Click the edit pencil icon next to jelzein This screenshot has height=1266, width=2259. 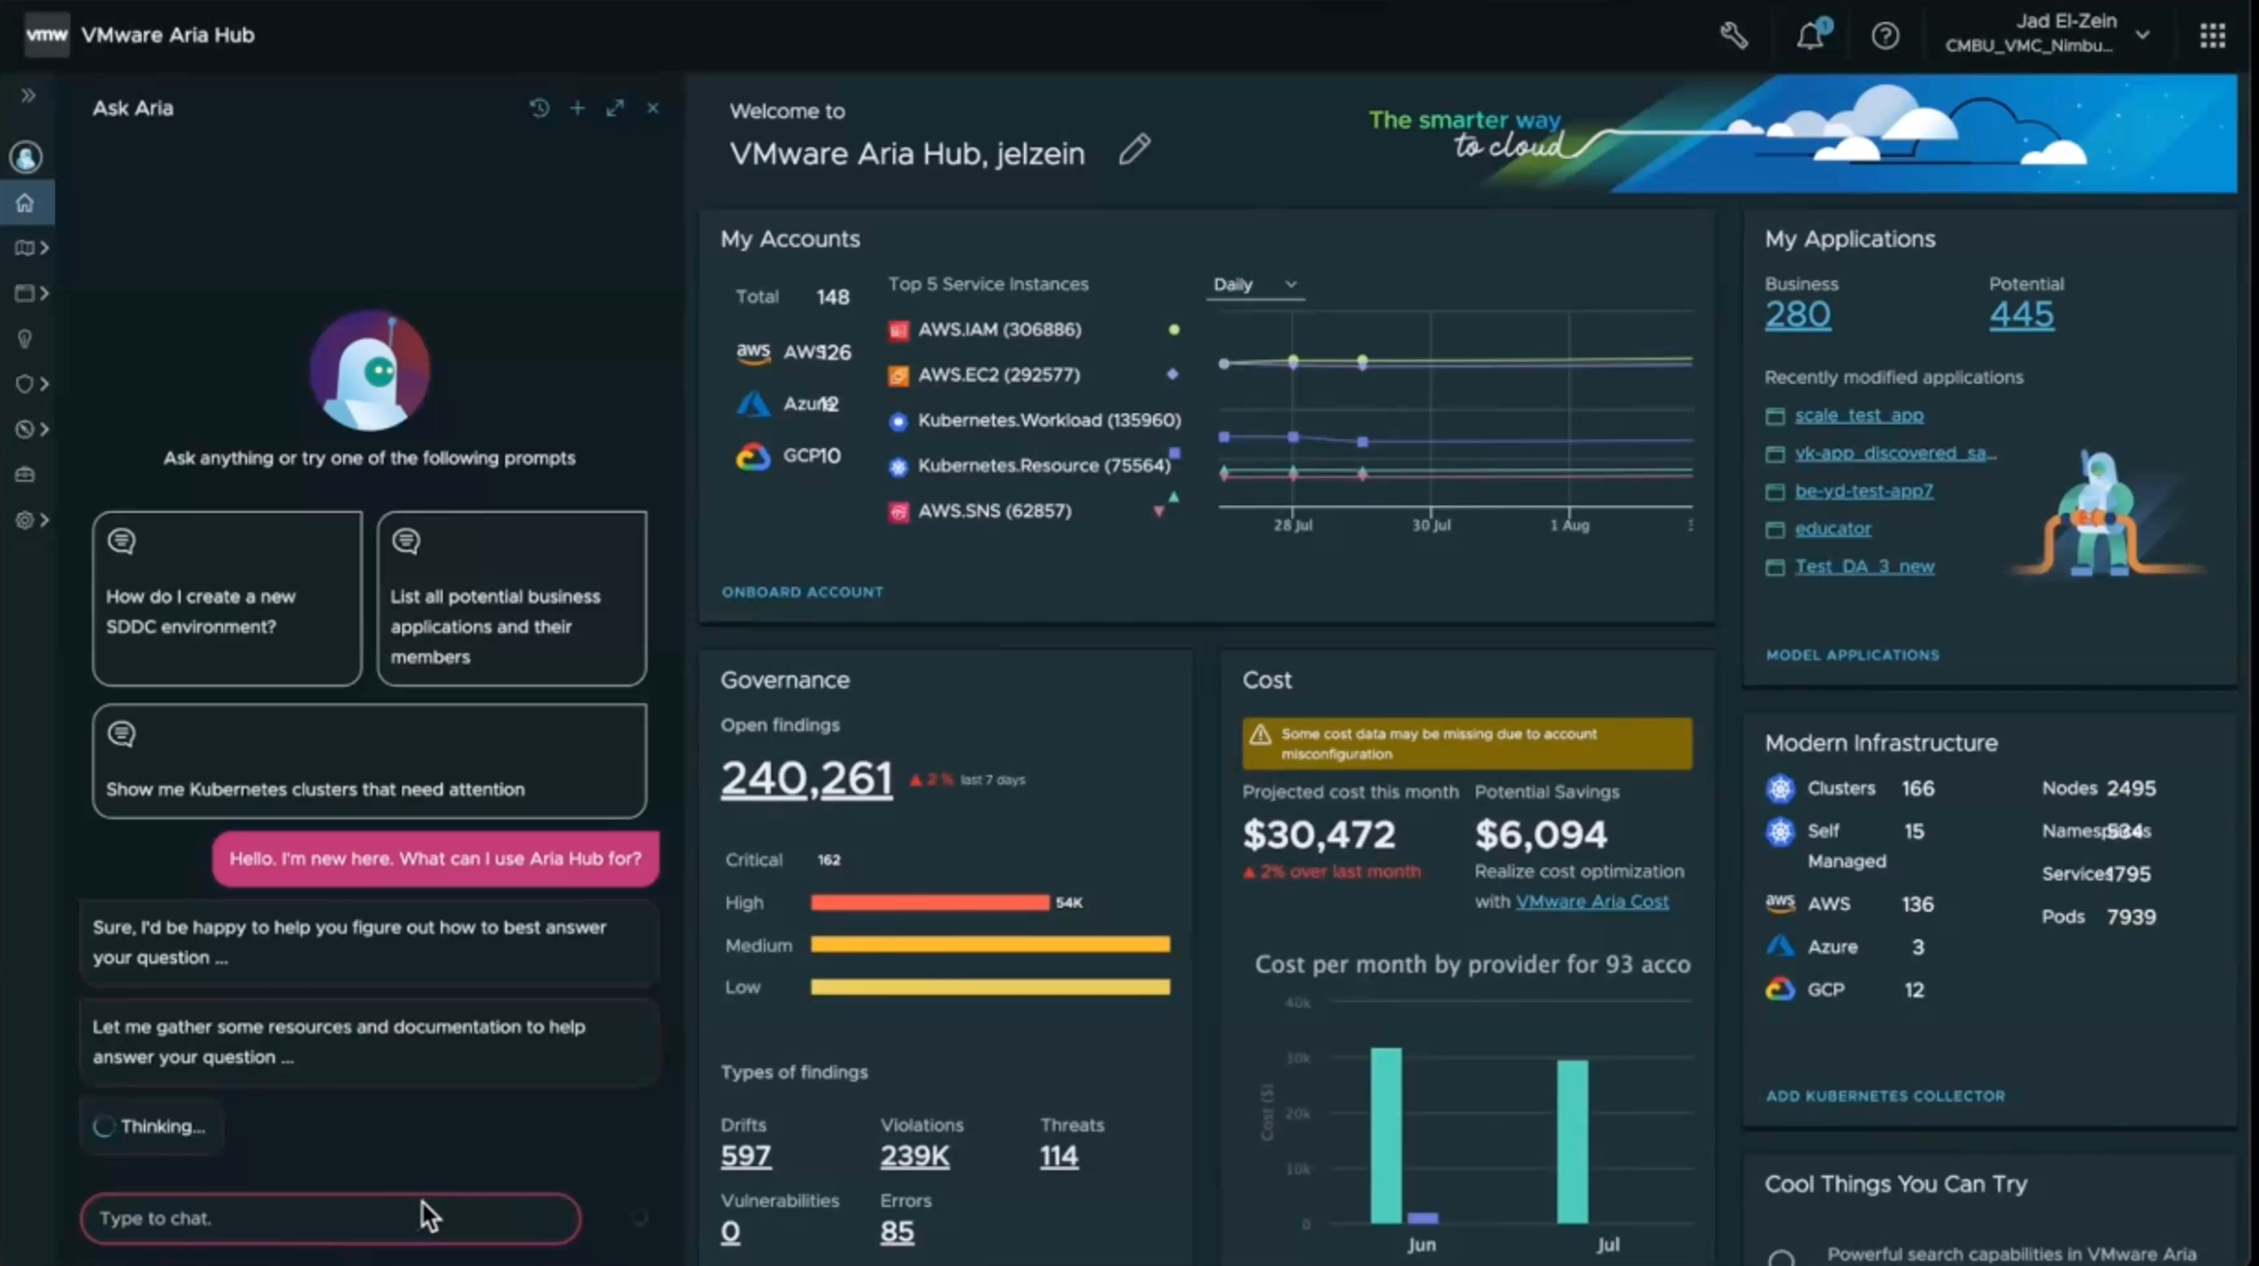[1136, 149]
